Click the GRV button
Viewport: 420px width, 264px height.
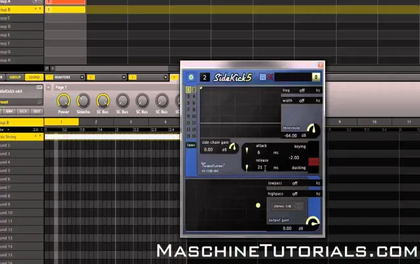click(x=9, y=111)
